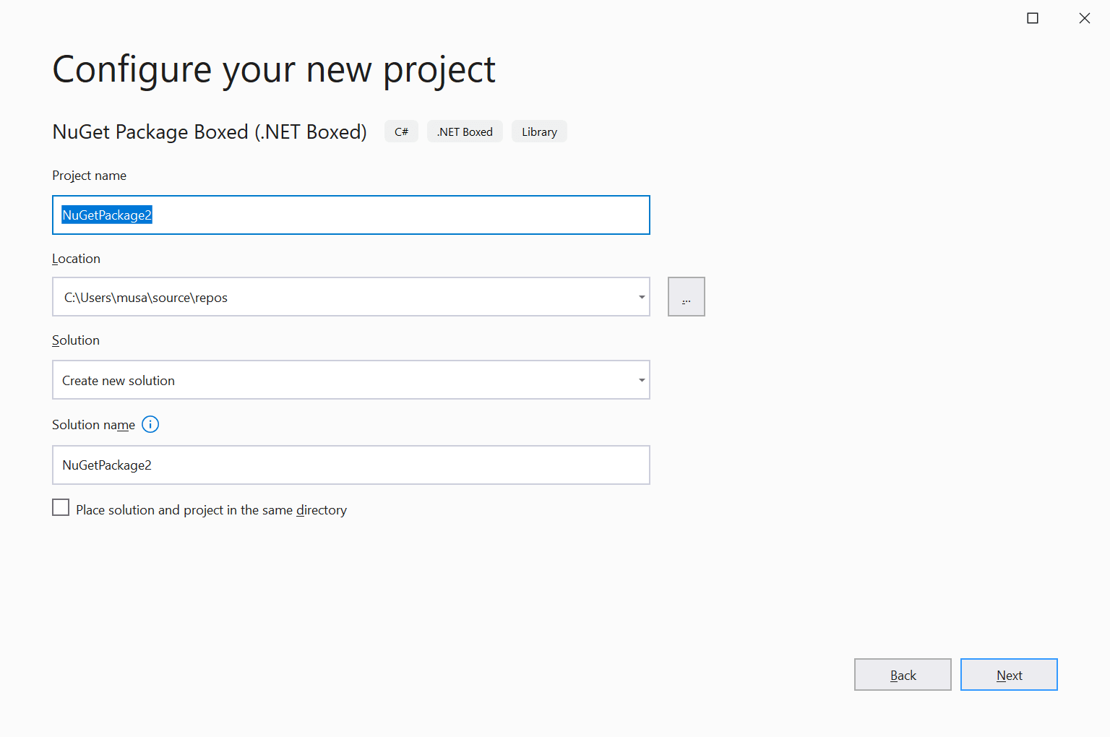Click the "NuGet Package Boxed (.NET Boxed)" title

209,132
